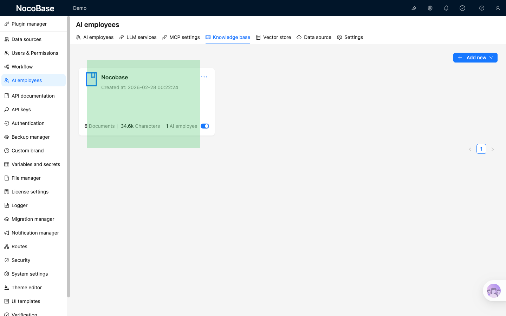506x316 pixels.
Task: Open the notifications bell
Action: (446, 8)
